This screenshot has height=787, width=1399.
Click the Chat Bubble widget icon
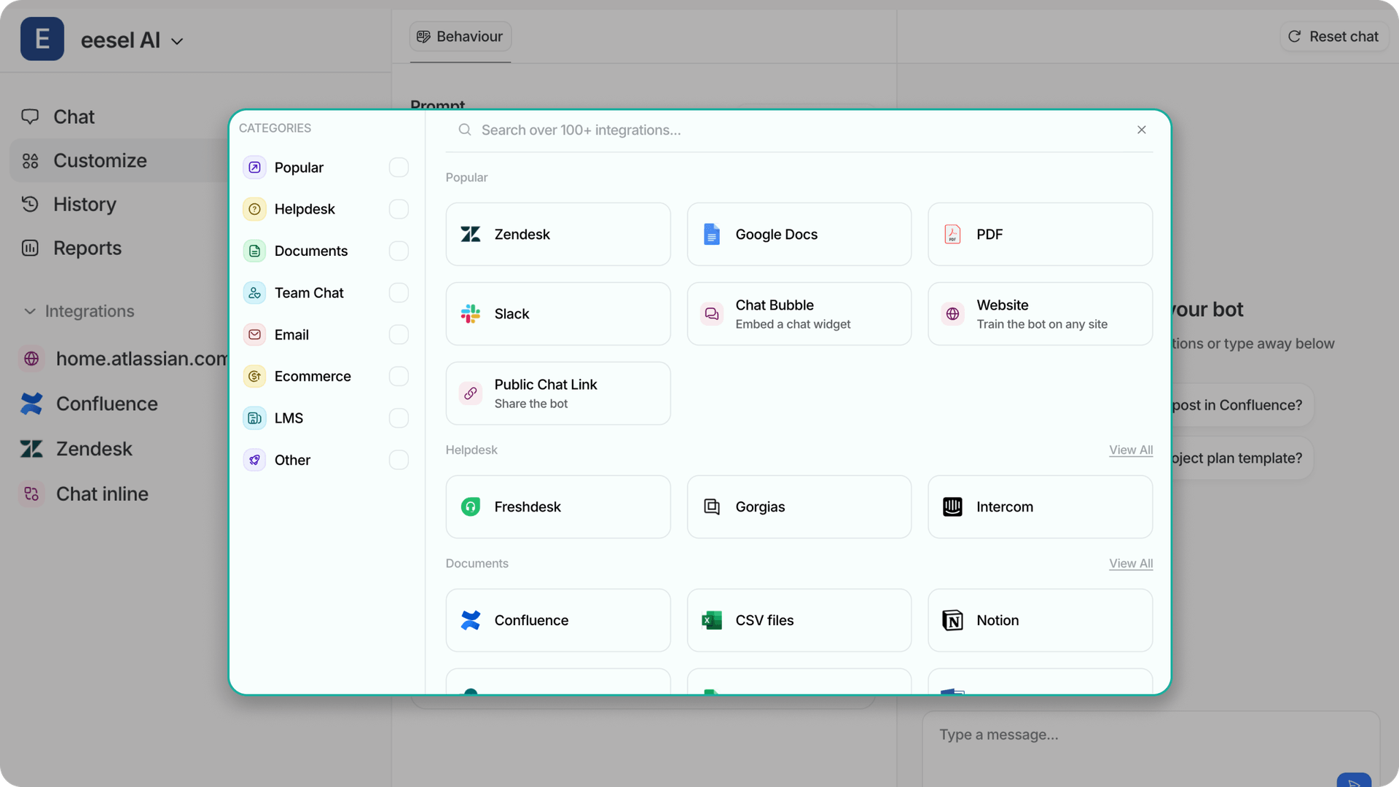(x=712, y=314)
